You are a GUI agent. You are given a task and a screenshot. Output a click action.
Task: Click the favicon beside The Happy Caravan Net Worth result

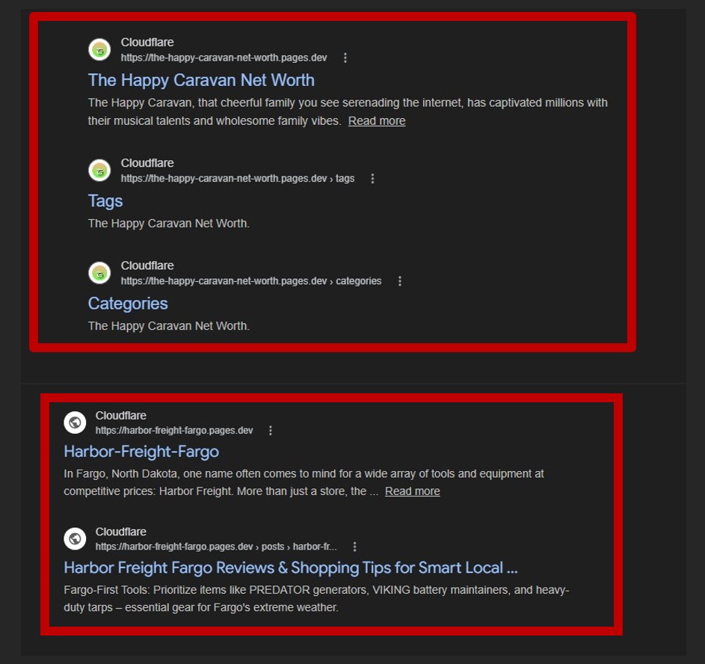pos(99,49)
